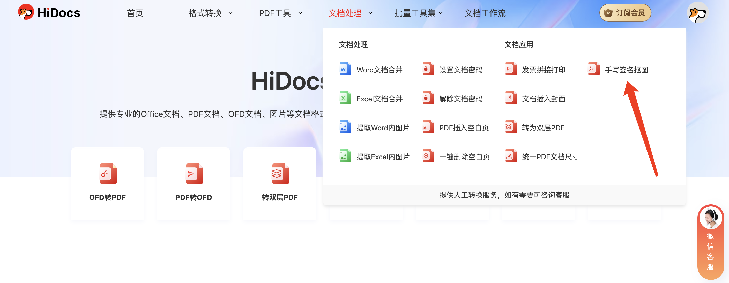
Task: Open the 文档工作流 nav item
Action: click(485, 13)
